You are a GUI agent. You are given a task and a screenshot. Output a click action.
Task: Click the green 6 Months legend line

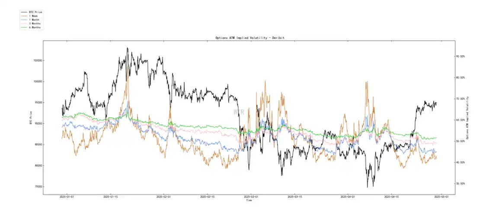point(24,28)
